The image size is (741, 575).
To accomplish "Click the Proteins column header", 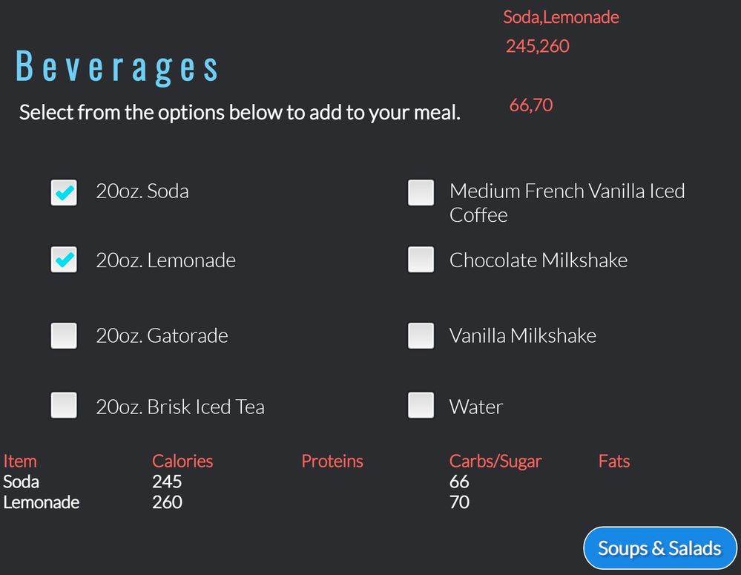I will 332,461.
